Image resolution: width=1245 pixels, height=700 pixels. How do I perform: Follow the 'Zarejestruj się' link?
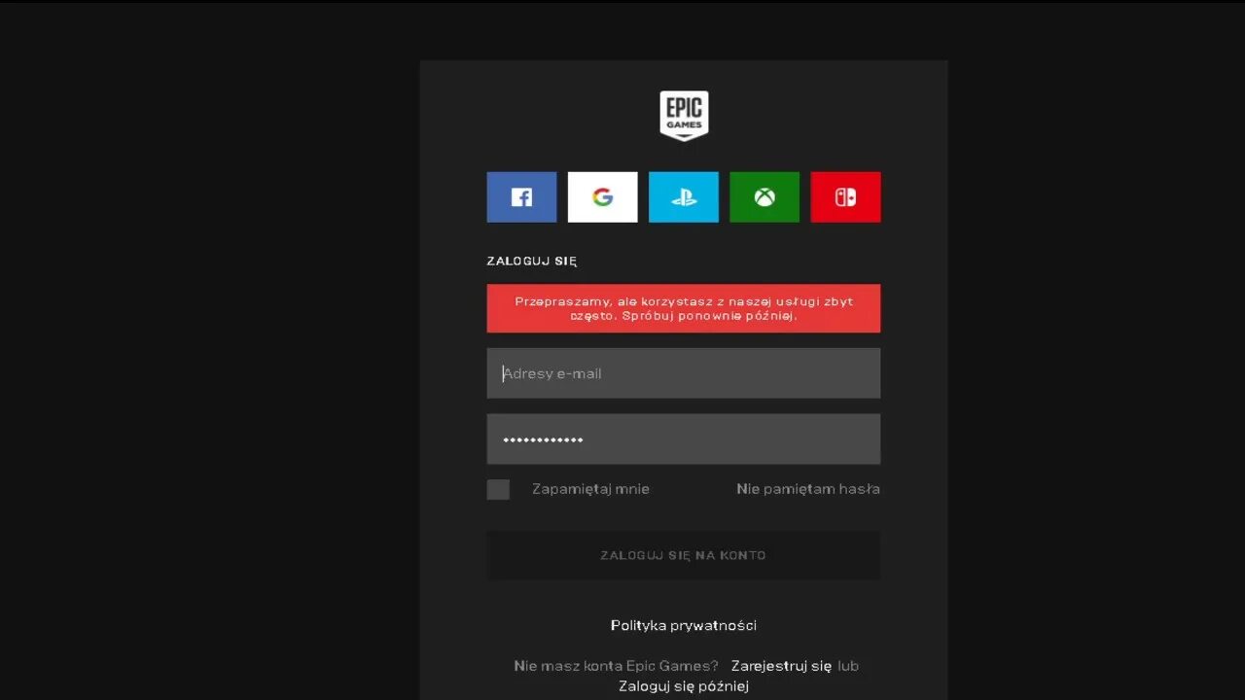(x=781, y=666)
